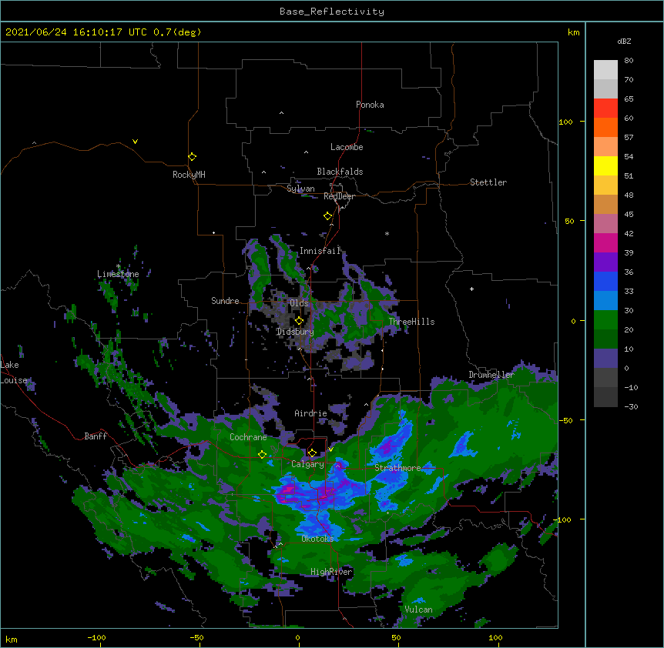The height and width of the screenshot is (648, 664).
Task: Click the Base_Reflectivity title
Action: coord(332,12)
